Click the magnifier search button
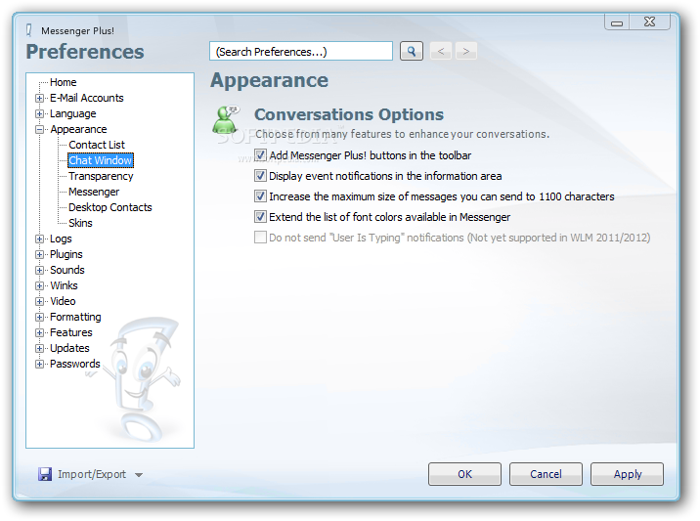Viewport: 700px width, 521px height. [412, 52]
